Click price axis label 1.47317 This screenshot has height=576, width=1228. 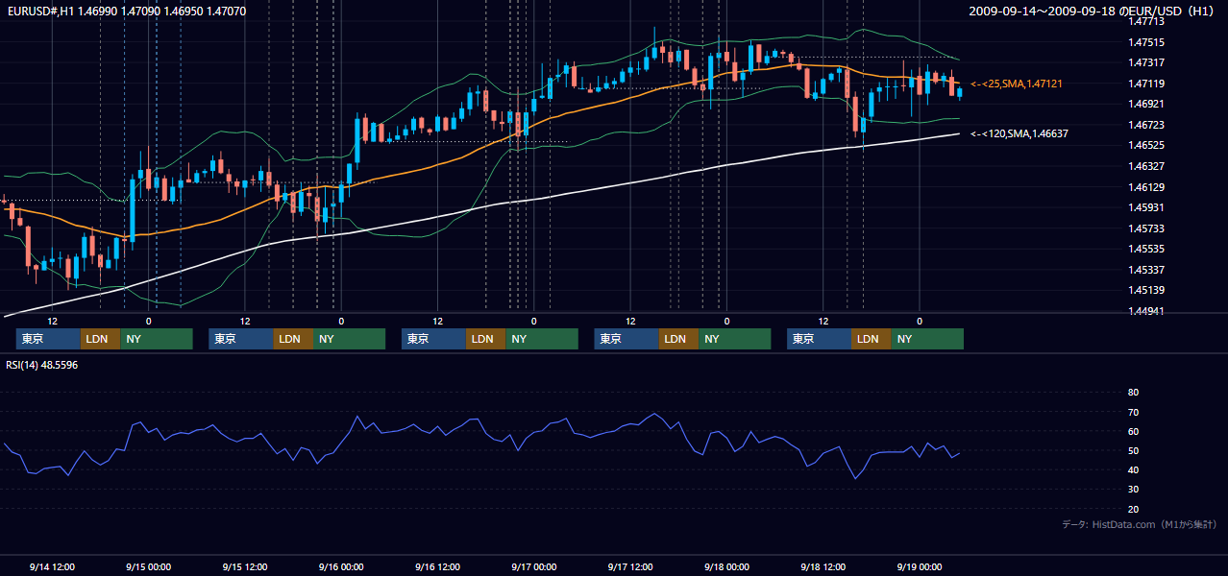1146,62
